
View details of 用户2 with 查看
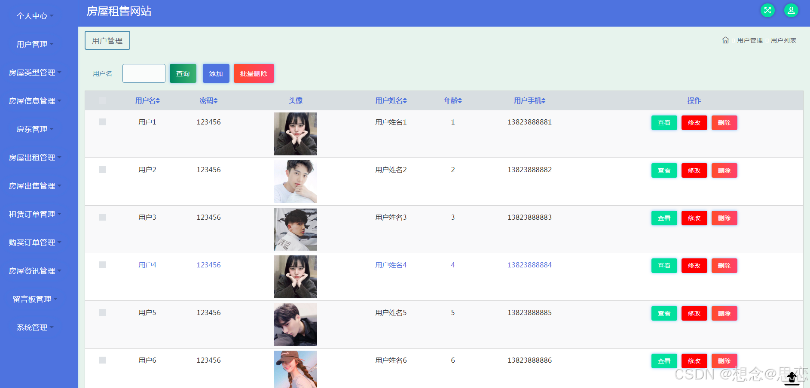coord(664,170)
